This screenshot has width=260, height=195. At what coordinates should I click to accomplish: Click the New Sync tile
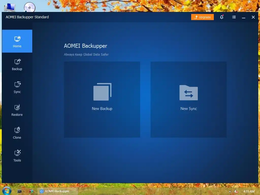pos(189,100)
